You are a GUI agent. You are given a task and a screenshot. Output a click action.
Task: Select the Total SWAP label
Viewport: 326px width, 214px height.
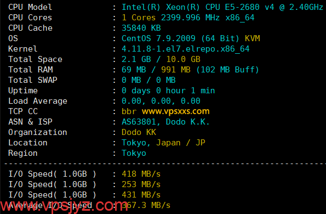(x=33, y=80)
